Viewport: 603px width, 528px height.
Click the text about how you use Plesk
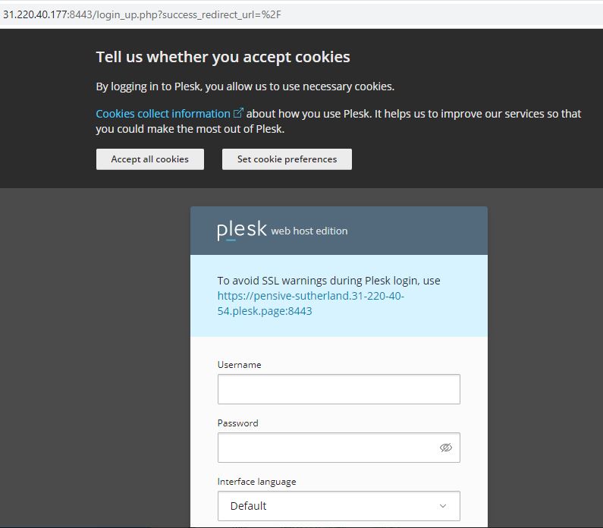pyautogui.click(x=413, y=114)
